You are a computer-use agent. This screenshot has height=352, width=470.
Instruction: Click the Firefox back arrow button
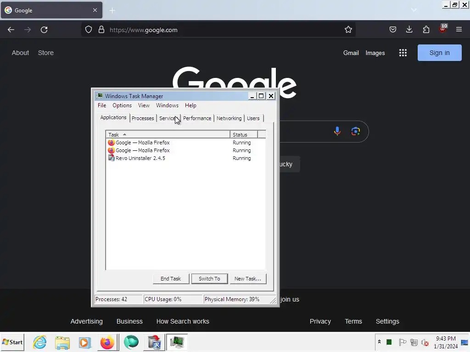[11, 30]
